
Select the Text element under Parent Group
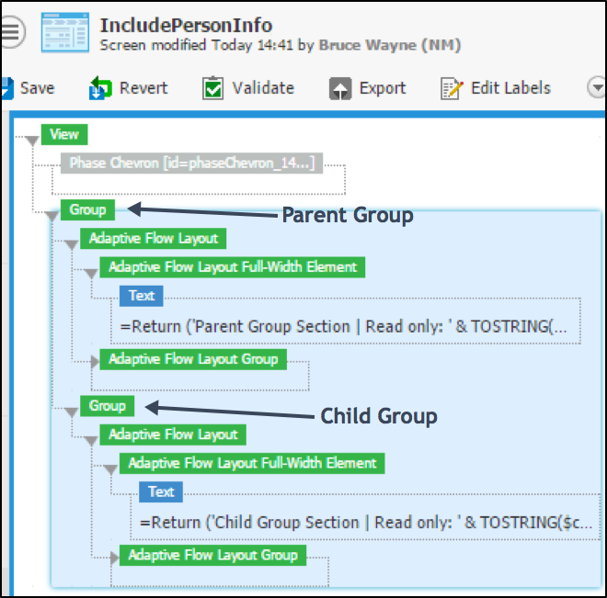pos(142,295)
